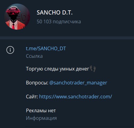
Task: Click the footprints emoji in the description
Action: point(93,69)
